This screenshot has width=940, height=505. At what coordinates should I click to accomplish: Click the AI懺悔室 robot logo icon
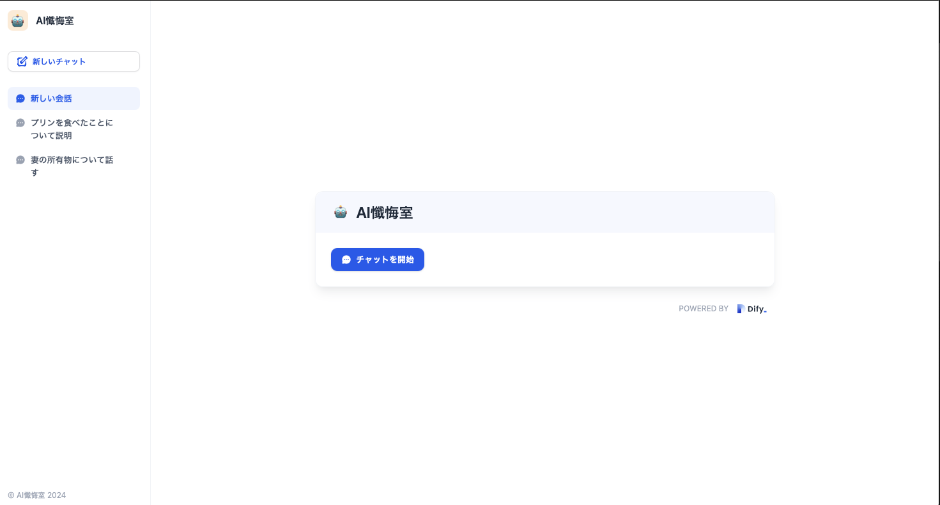17,20
